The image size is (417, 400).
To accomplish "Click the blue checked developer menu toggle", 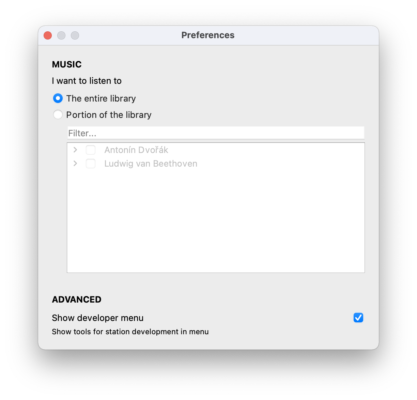I will coord(358,318).
